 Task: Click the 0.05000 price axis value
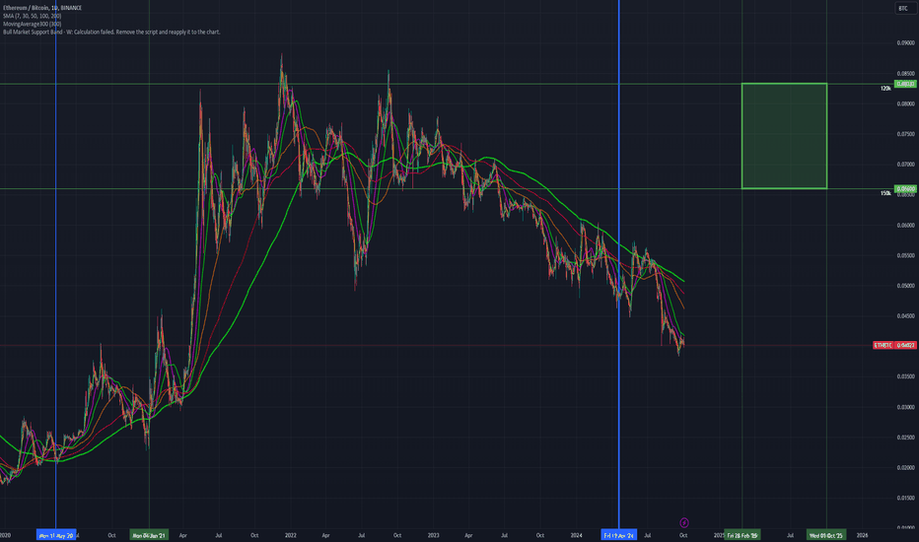click(x=905, y=286)
